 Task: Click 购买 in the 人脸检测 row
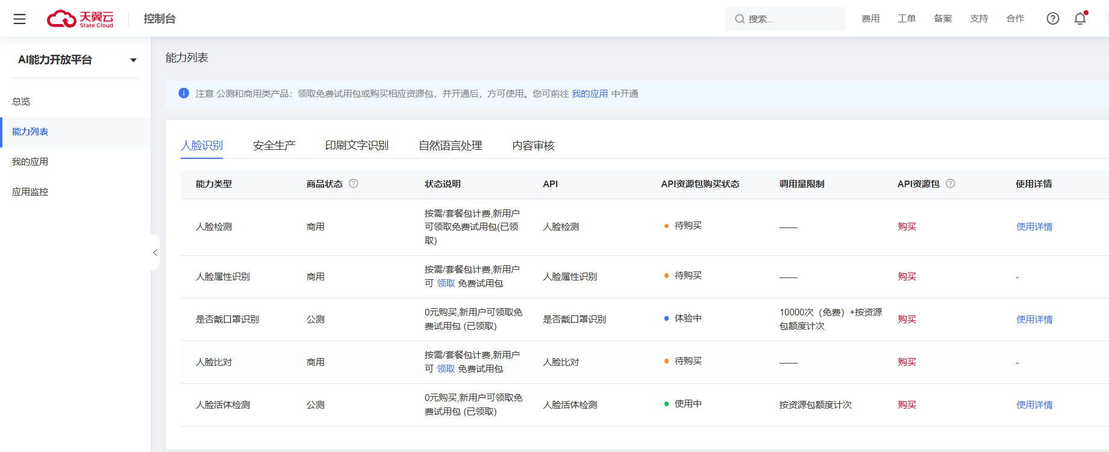907,227
